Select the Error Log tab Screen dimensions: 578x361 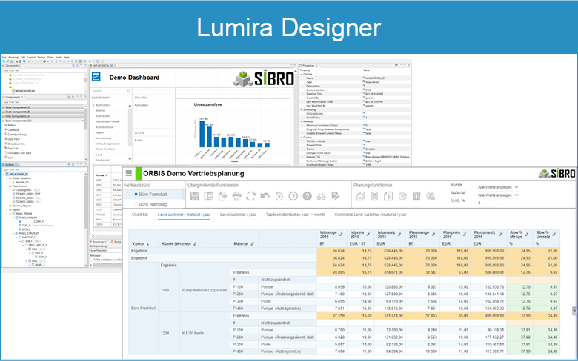click(98, 242)
